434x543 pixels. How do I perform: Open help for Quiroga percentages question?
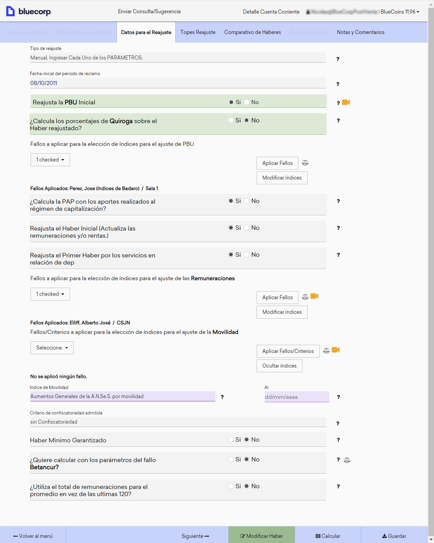338,120
